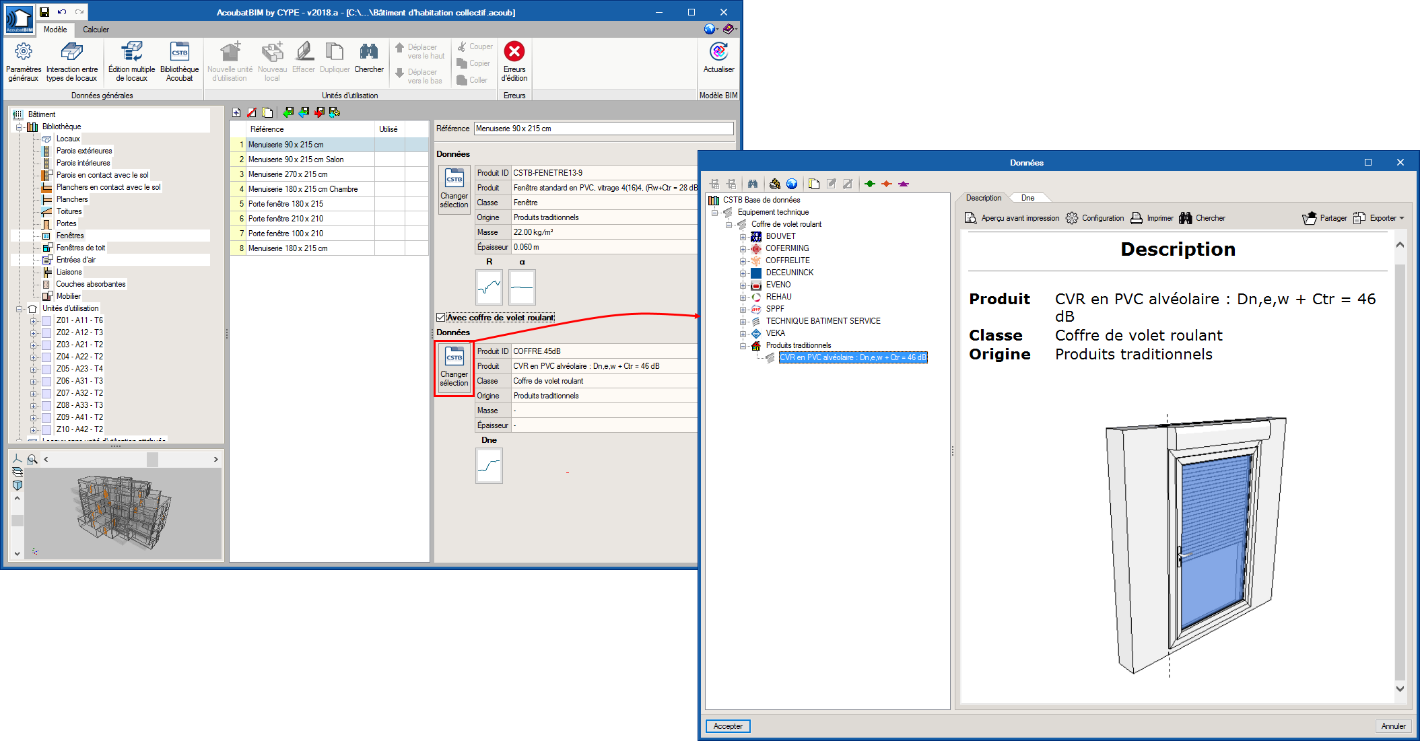This screenshot has height=741, width=1420.
Task: Add new element with plus-page icon
Action: [x=236, y=112]
